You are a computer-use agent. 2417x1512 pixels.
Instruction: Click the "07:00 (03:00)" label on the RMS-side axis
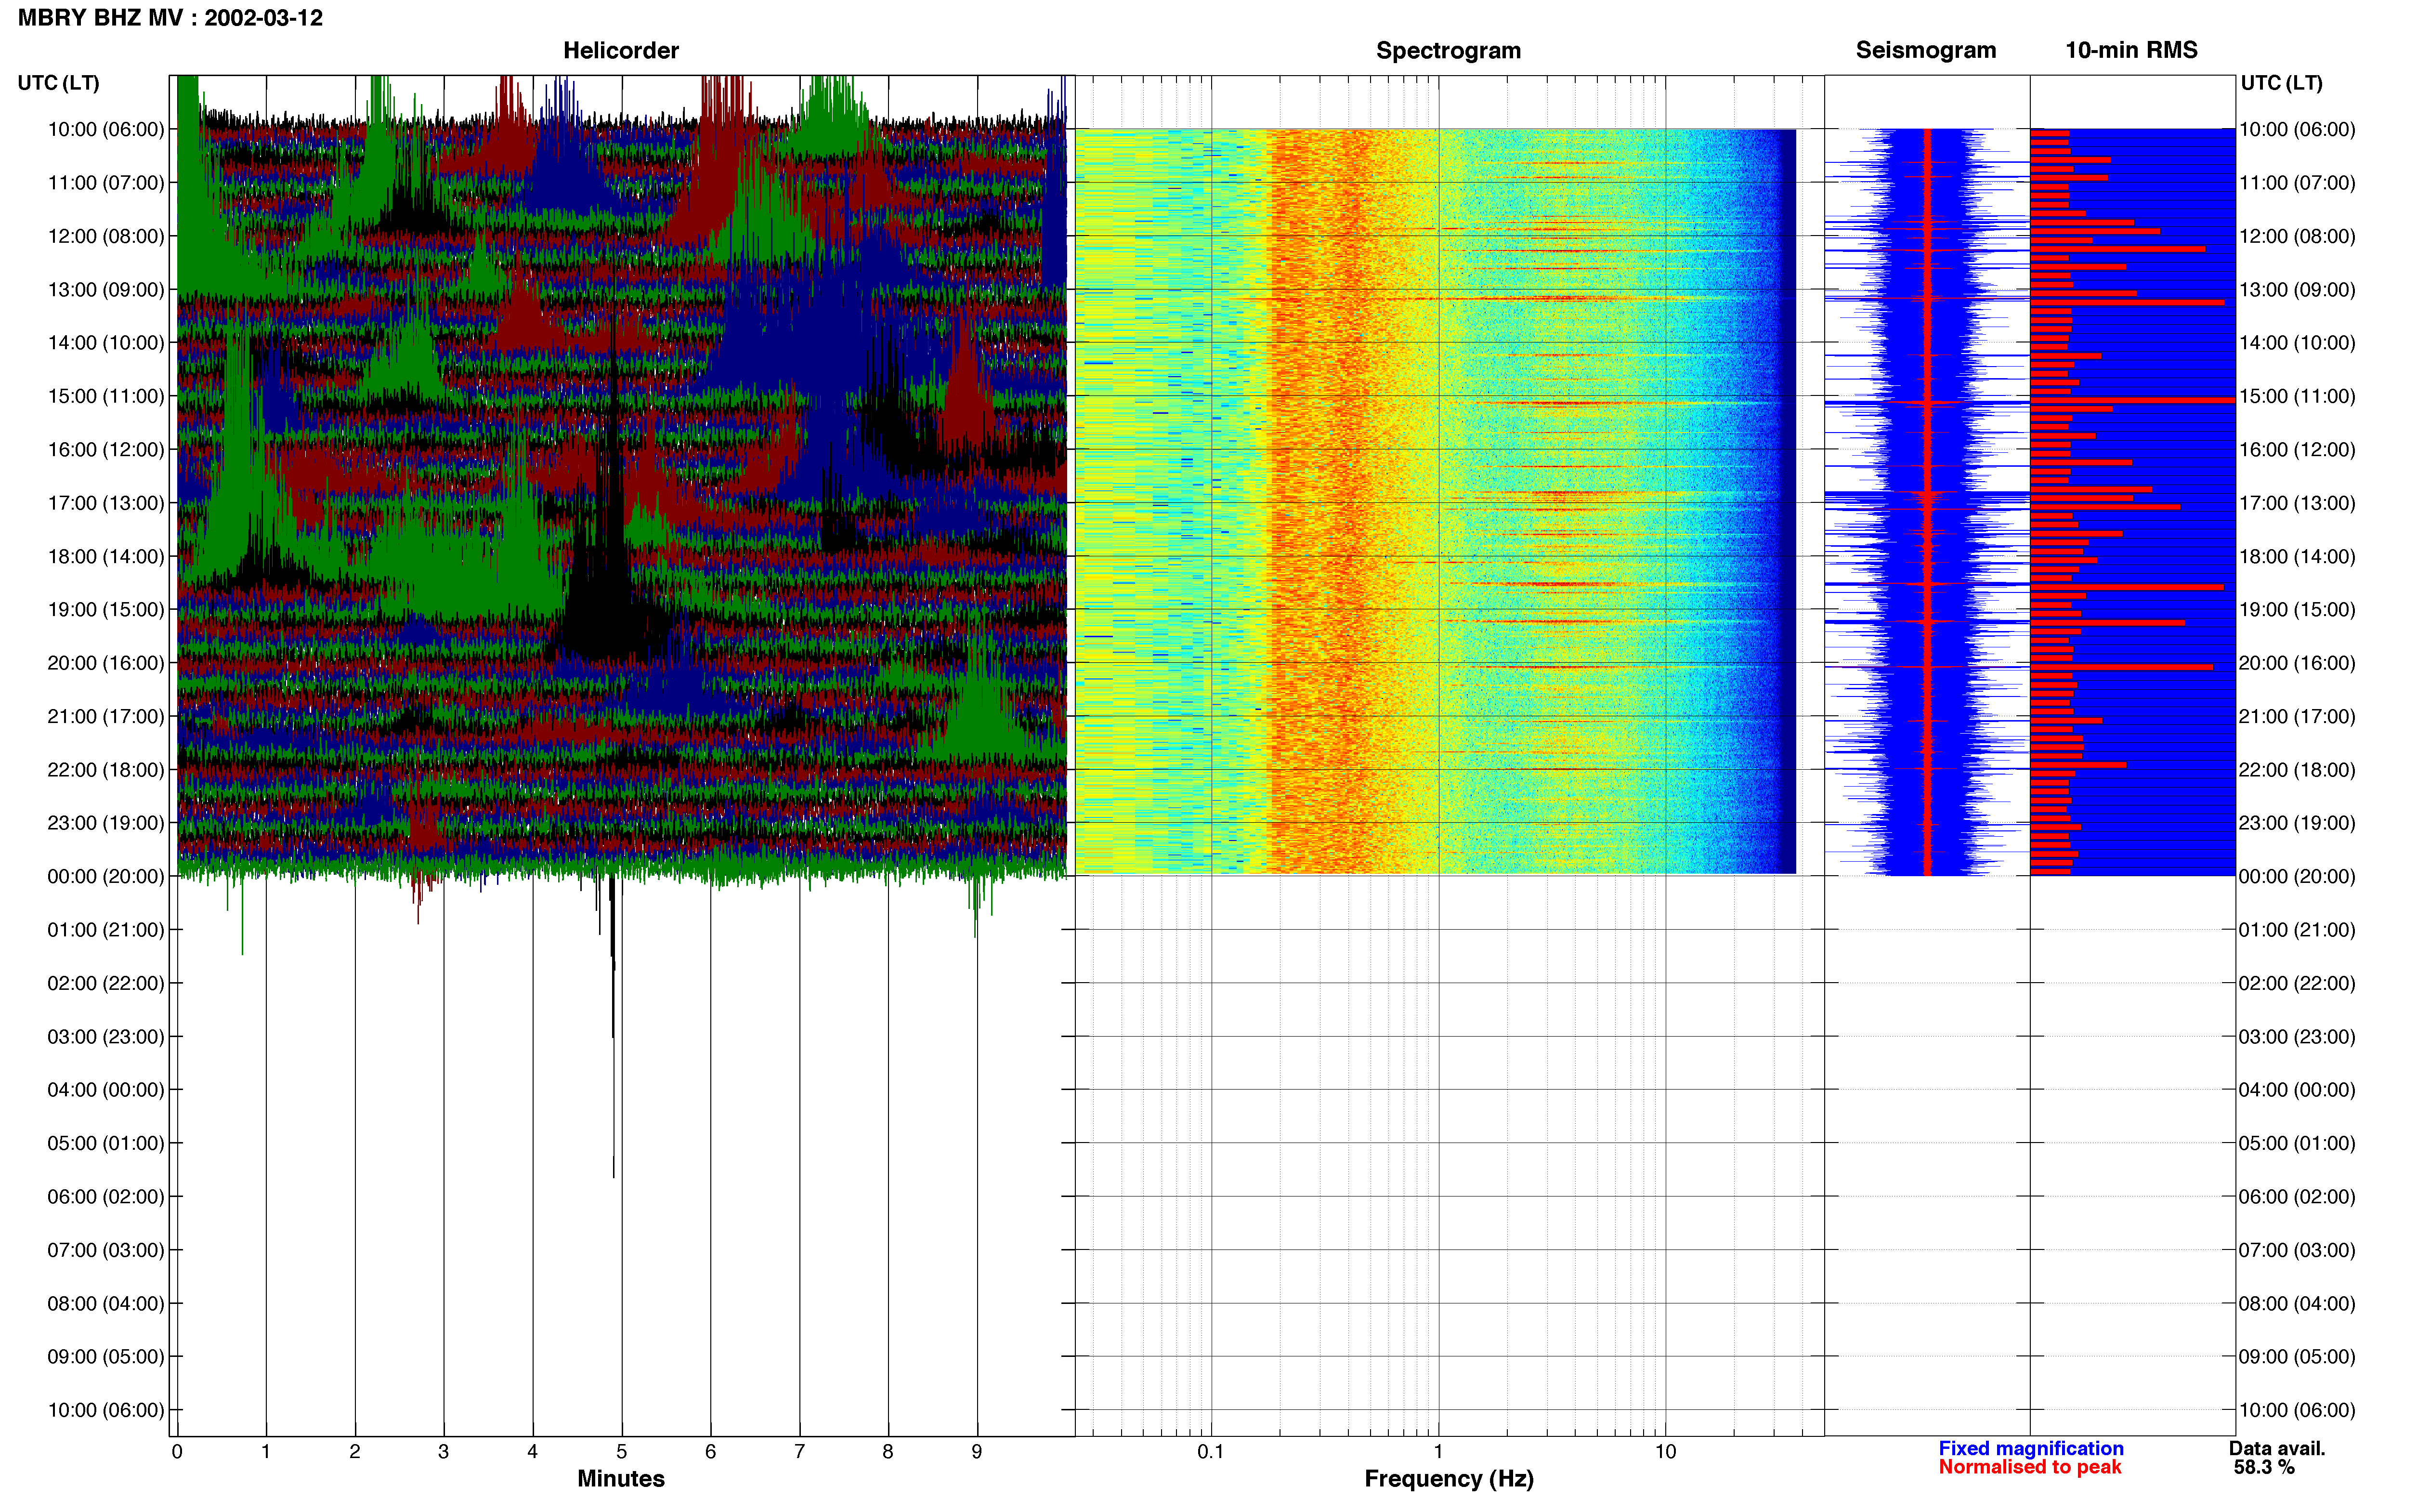2297,1250
